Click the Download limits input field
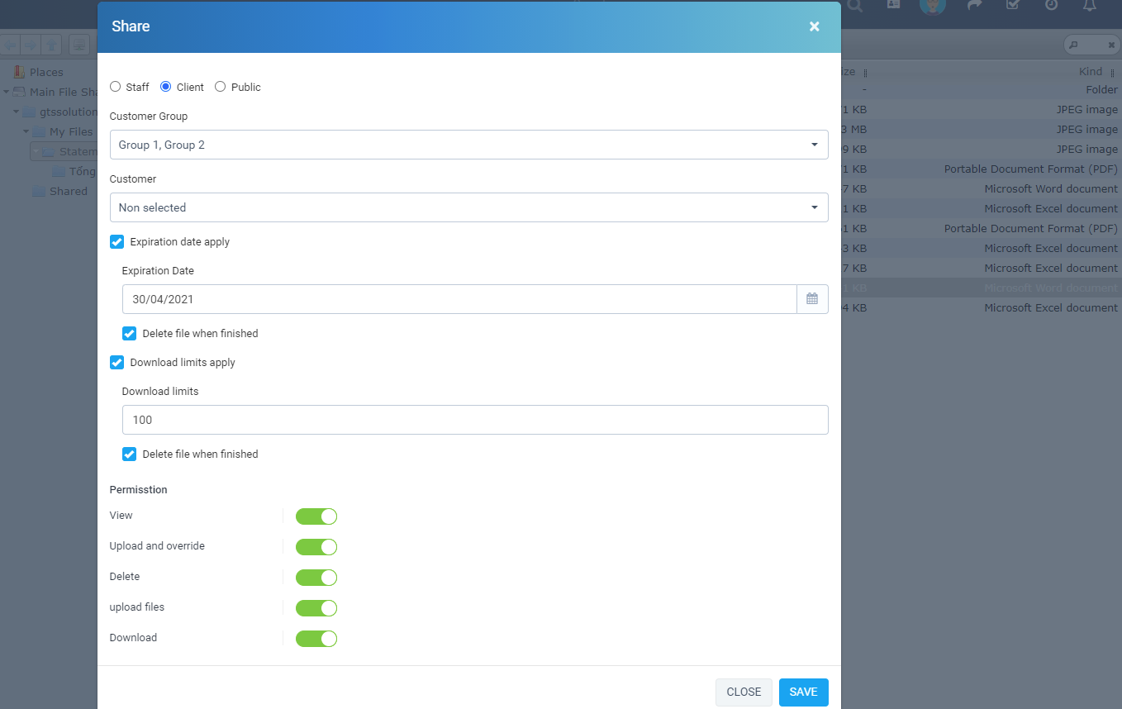Viewport: 1122px width, 709px height. 475,420
